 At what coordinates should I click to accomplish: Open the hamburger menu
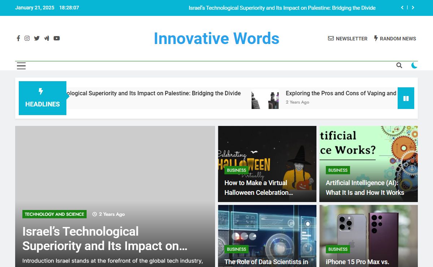tap(21, 66)
